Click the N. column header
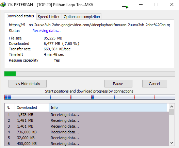 (x=10, y=108)
